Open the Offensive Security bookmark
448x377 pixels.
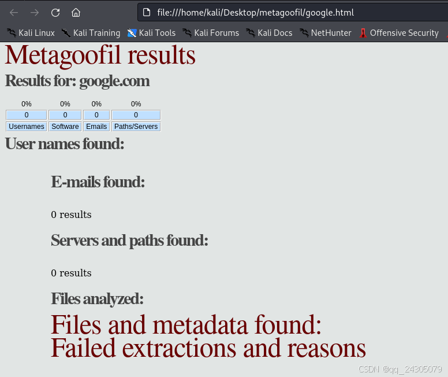point(399,33)
